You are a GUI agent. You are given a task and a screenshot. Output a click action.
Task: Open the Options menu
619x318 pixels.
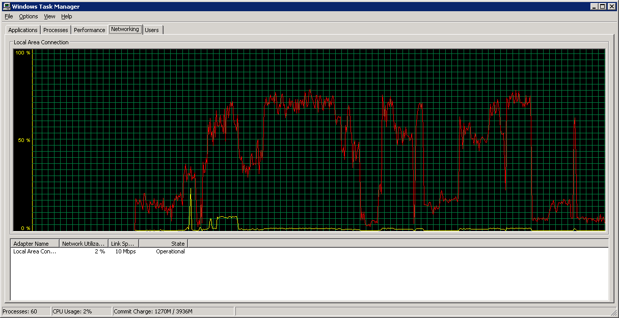coord(29,16)
